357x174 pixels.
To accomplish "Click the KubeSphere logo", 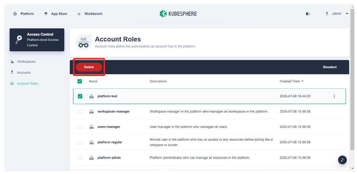I will click(x=178, y=14).
